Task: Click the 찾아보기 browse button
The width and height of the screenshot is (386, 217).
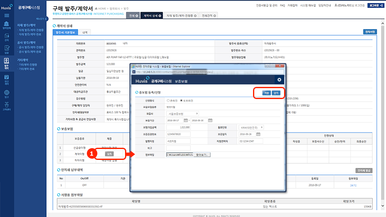Action: click(x=202, y=155)
